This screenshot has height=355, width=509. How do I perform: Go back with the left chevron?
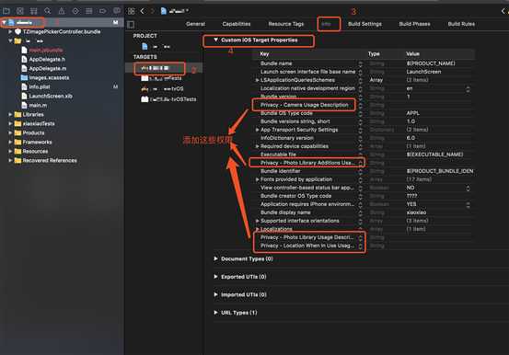point(142,11)
